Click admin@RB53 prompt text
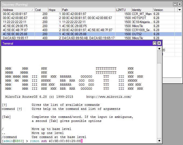This screenshot has height=145, width=183. tap(13, 141)
